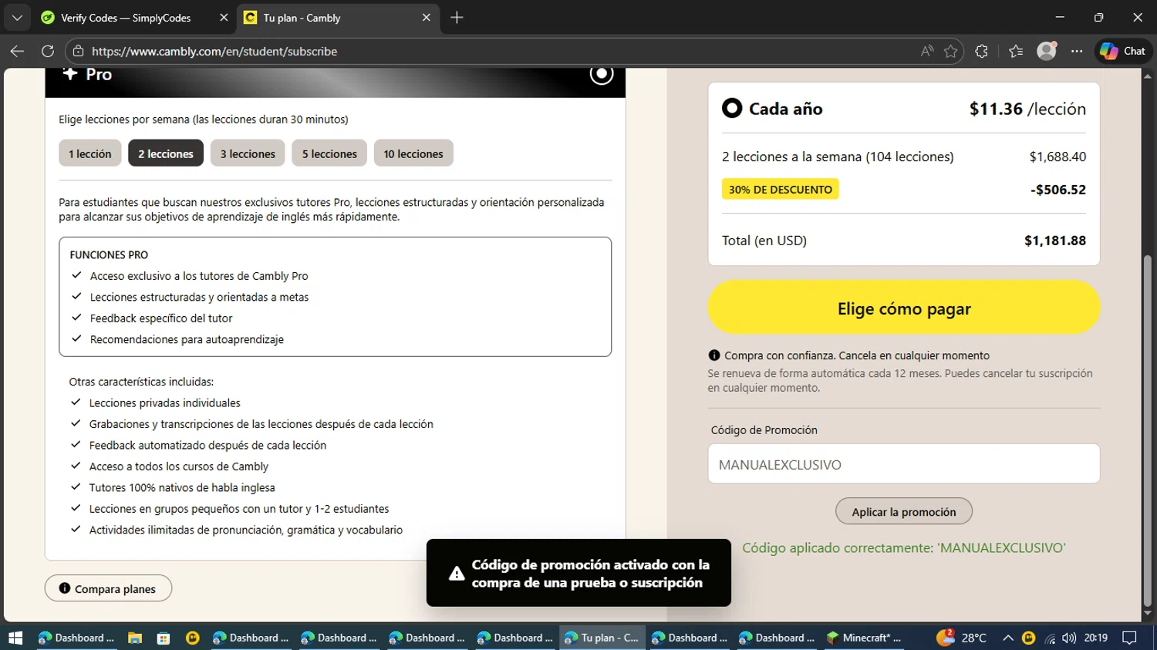The image size is (1157, 650).
Task: Select the Cada año billing radio button
Action: 732,108
